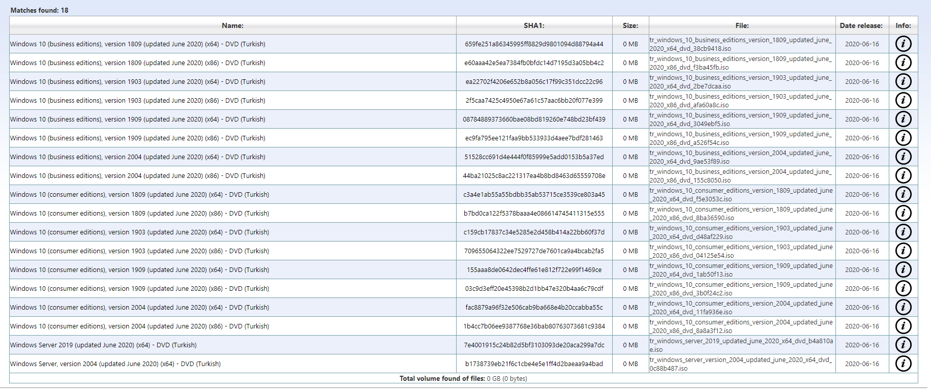The width and height of the screenshot is (931, 391).
Task: Open info icon for consumer 1903 x64 row
Action: pyautogui.click(x=903, y=232)
